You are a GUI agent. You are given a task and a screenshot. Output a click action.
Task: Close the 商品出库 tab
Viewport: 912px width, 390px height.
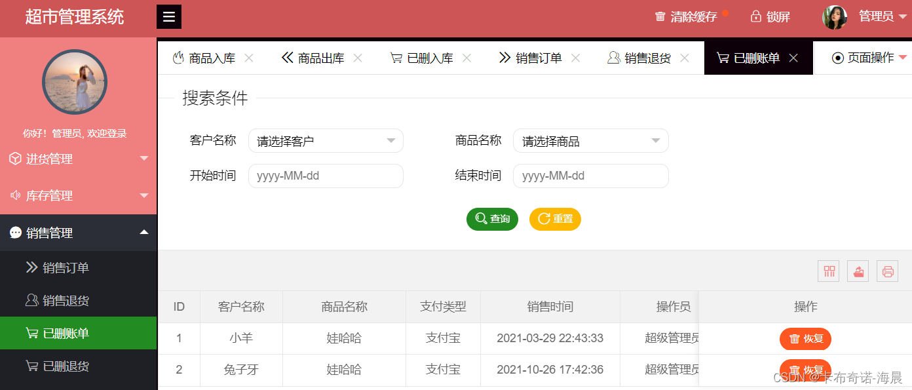358,58
